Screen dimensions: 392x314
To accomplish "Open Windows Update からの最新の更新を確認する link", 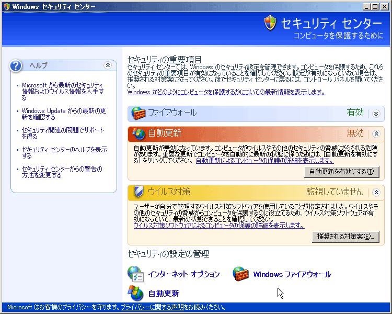I will click(x=64, y=114).
